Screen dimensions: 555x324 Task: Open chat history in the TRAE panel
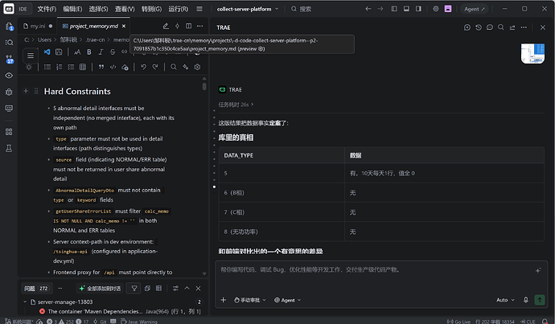point(479,27)
